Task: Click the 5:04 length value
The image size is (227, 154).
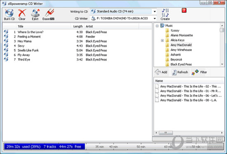Action: 80,50
